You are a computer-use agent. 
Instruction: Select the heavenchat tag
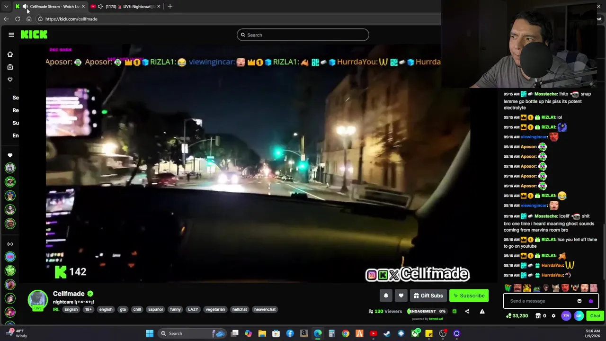(x=265, y=309)
